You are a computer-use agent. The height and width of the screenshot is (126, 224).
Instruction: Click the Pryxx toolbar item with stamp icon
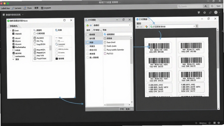[x=28, y=8]
